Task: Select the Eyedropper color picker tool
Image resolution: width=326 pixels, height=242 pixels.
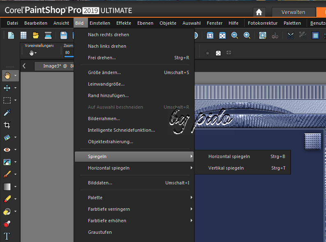Action: pos(7,113)
